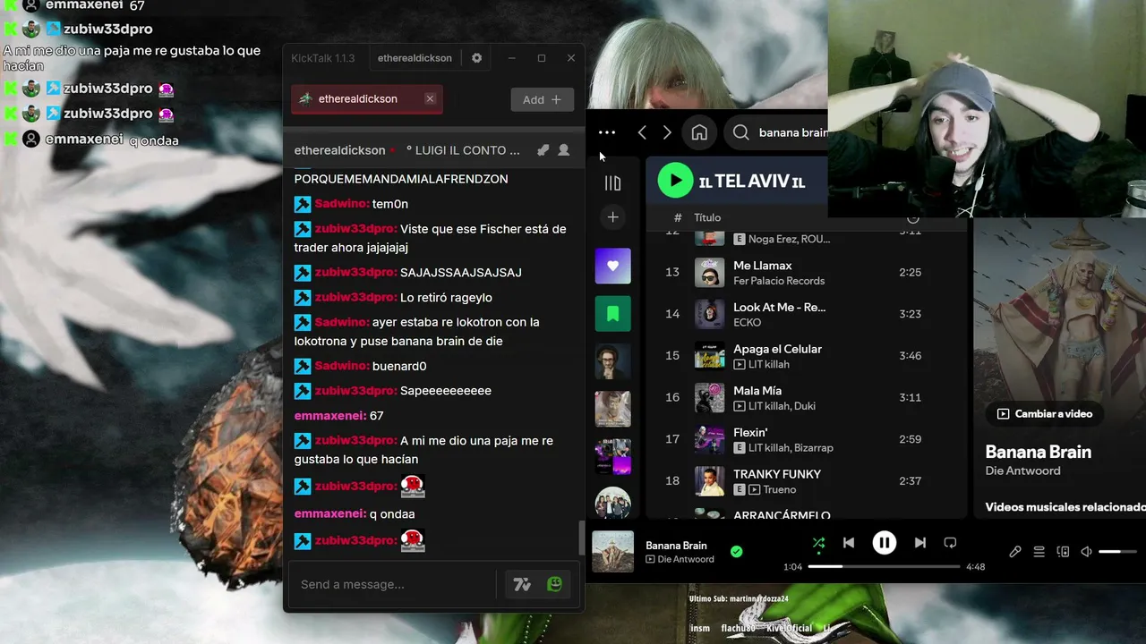Click zubiw33dpro's name on the Sapeeeeeeeeee message
The height and width of the screenshot is (644, 1146).
(355, 391)
